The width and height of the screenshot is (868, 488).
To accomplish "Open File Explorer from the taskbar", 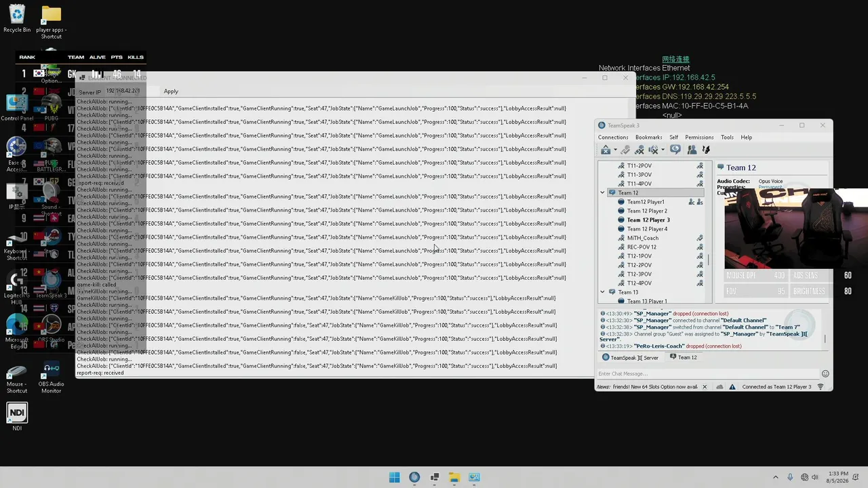I will pyautogui.click(x=454, y=477).
